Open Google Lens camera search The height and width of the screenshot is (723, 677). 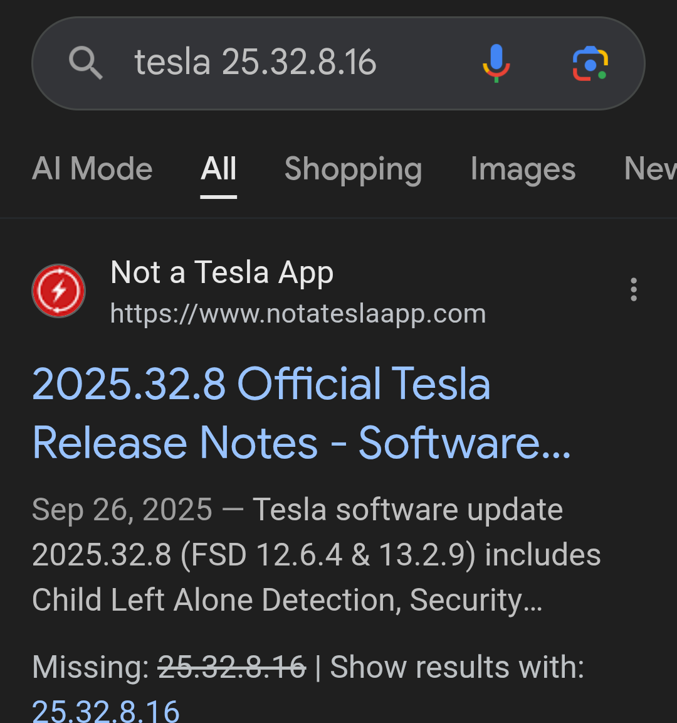pyautogui.click(x=590, y=63)
